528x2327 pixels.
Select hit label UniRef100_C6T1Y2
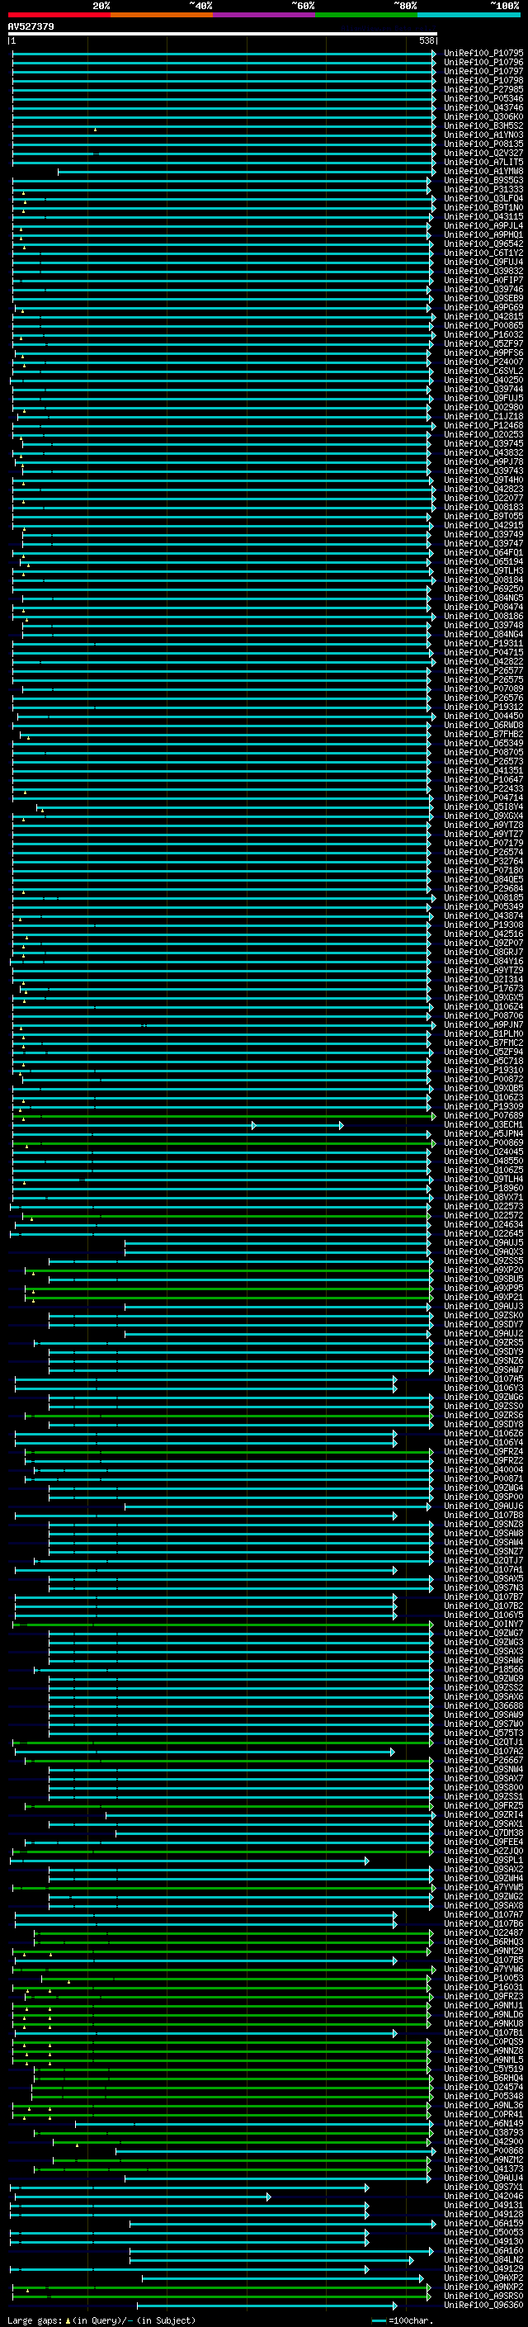coord(483,253)
